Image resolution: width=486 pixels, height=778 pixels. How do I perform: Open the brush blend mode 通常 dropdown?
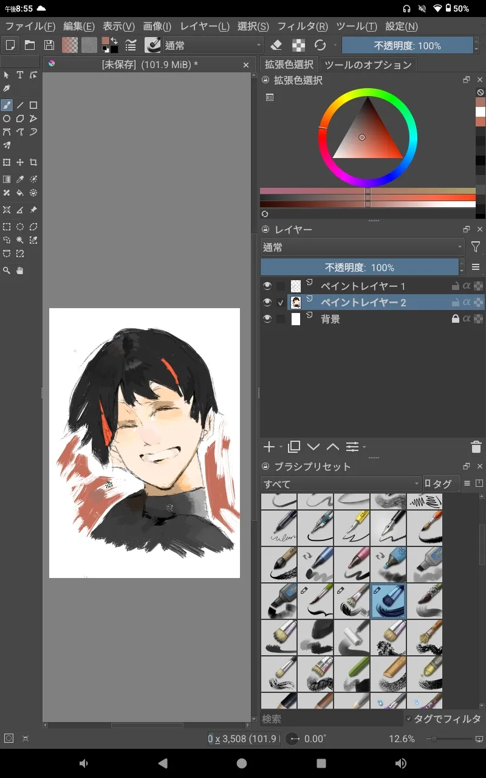(213, 45)
